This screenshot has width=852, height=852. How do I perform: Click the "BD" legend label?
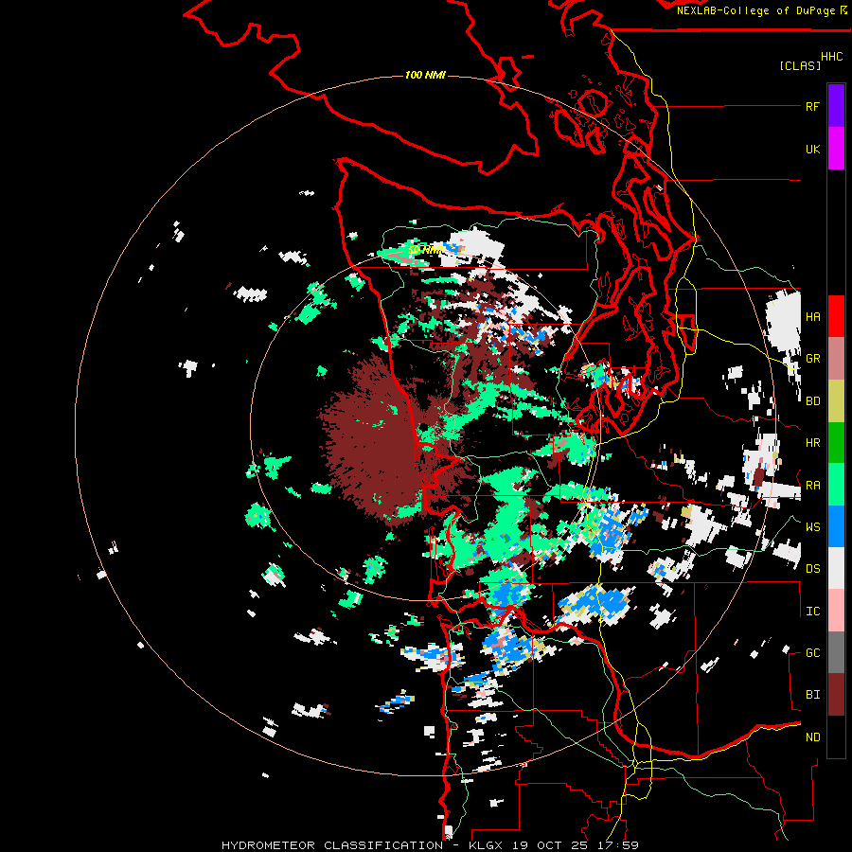pos(812,401)
